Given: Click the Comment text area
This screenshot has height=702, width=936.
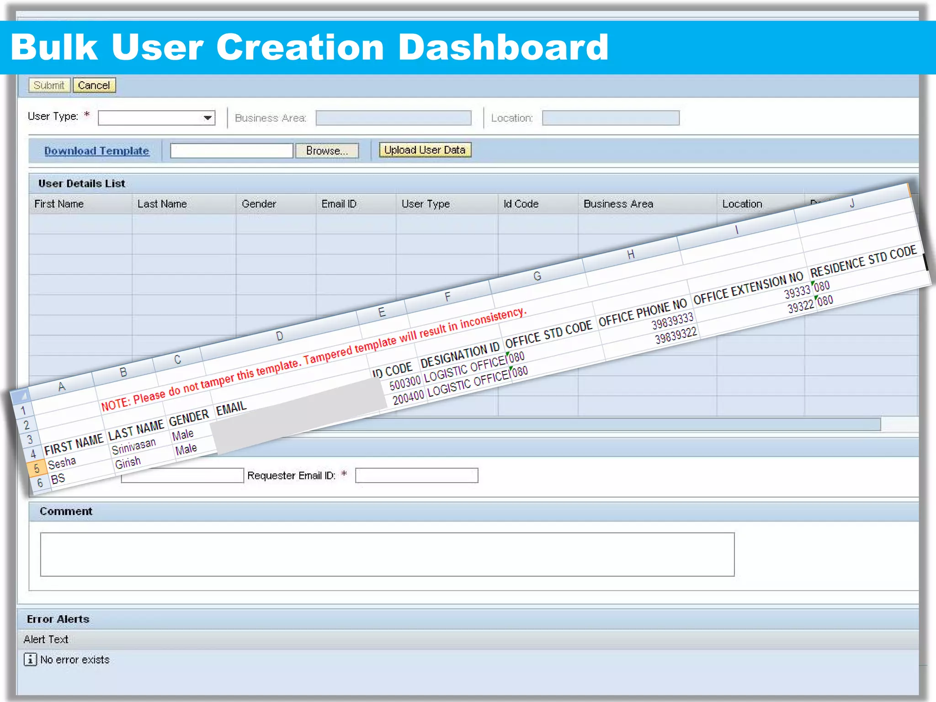Looking at the screenshot, I should coord(387,554).
